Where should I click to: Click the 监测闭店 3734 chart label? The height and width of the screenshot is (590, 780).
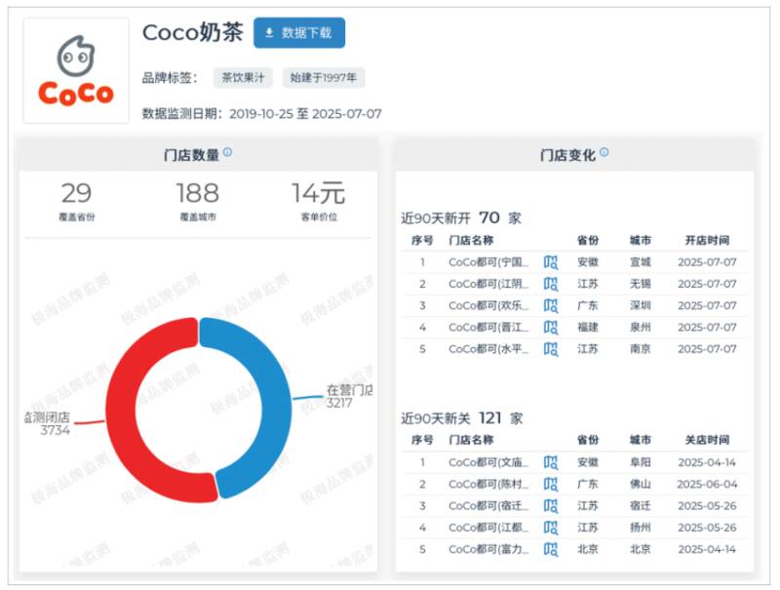[48, 423]
